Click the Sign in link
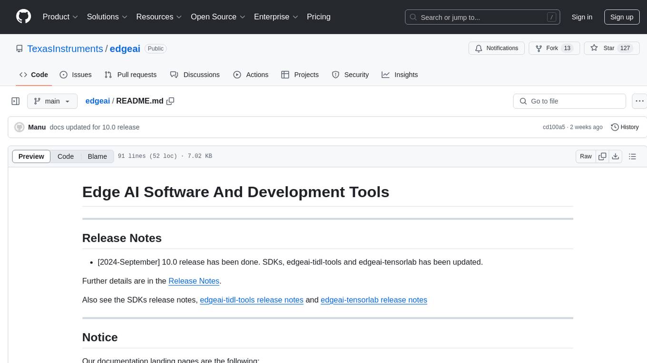Viewport: 647px width, 363px height. click(582, 17)
